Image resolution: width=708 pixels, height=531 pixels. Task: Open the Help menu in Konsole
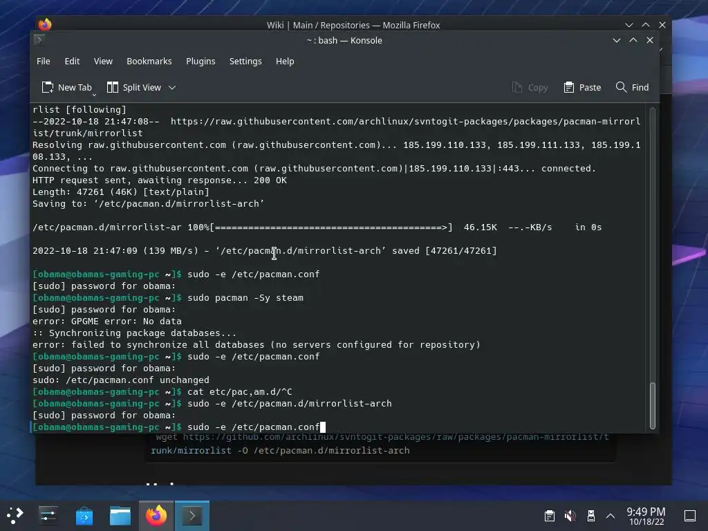[x=285, y=61]
